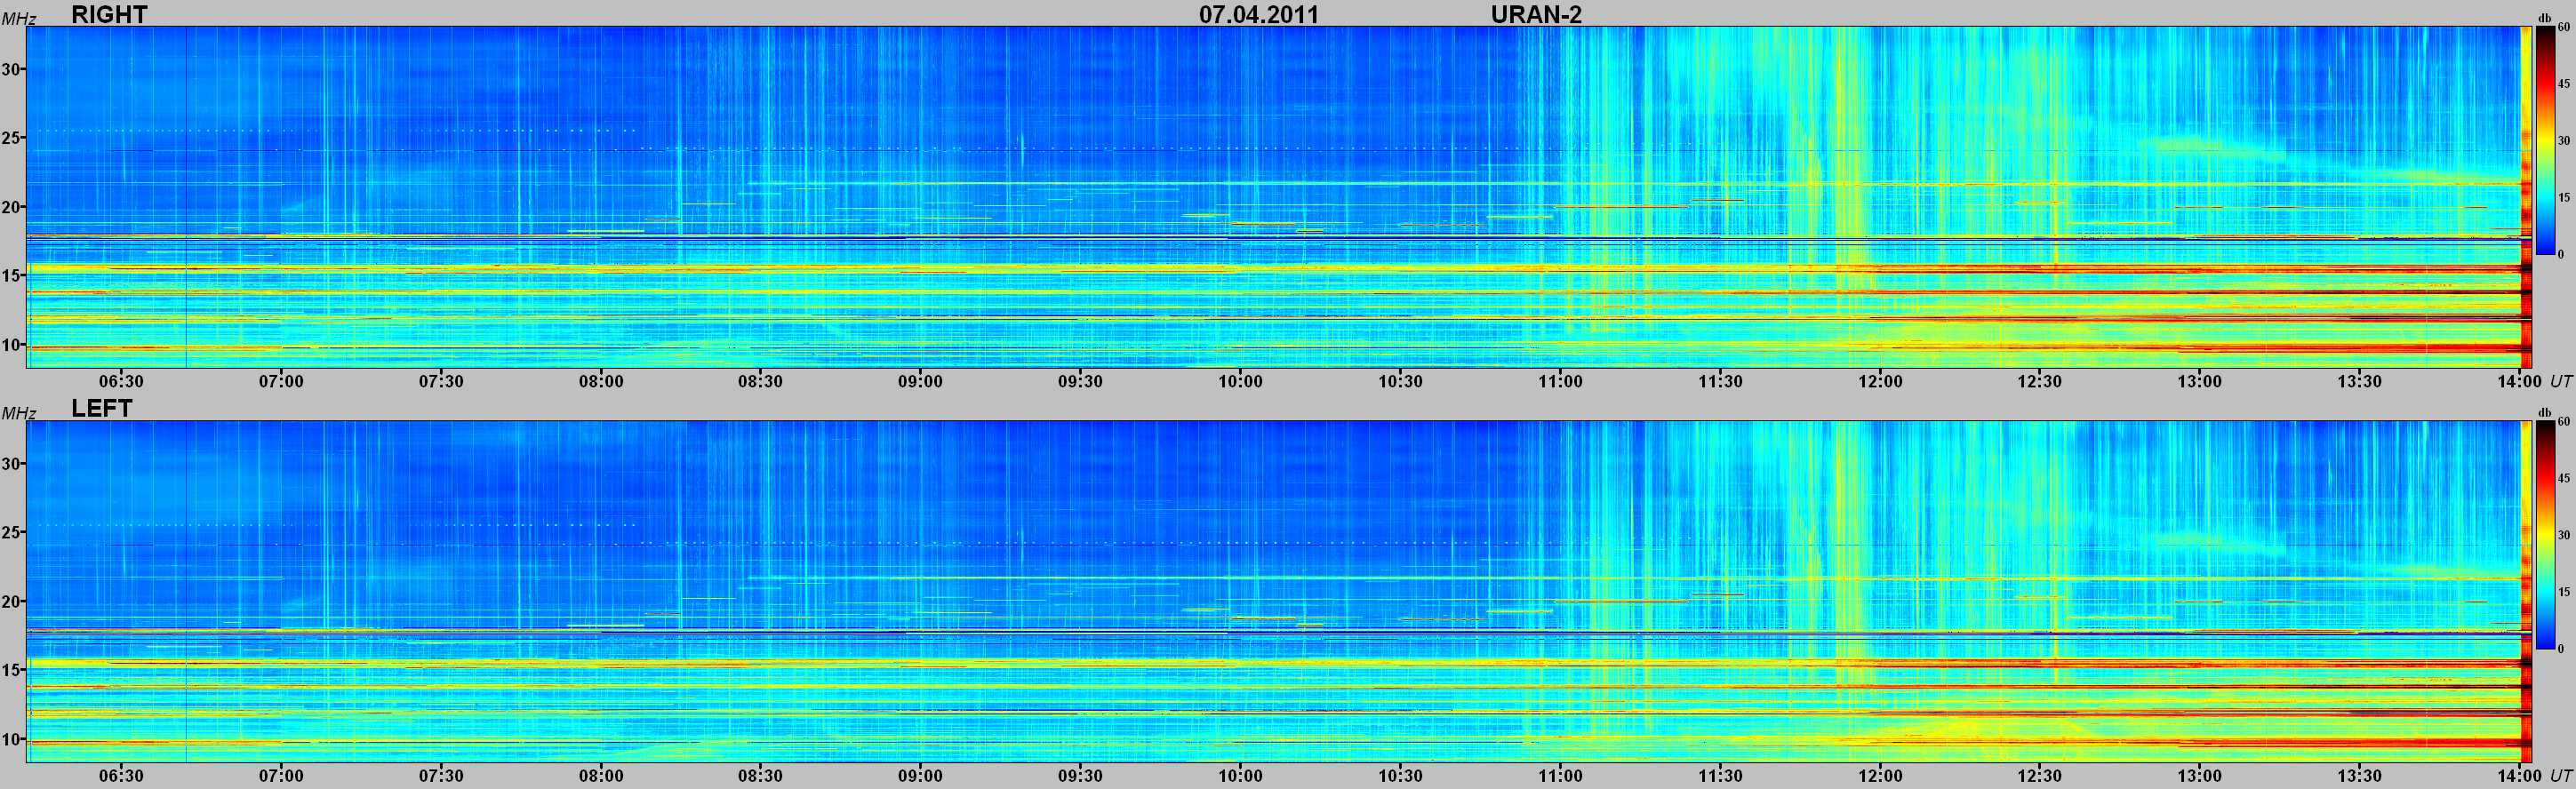Click the MHz axis label of RIGHT panel
Screen dimensions: 2576x789
pyautogui.click(x=19, y=19)
